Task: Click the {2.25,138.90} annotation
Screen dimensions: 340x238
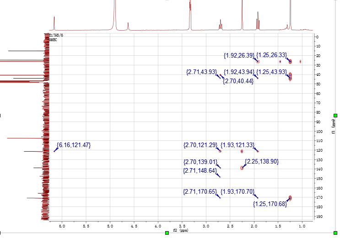Action: [262, 161]
